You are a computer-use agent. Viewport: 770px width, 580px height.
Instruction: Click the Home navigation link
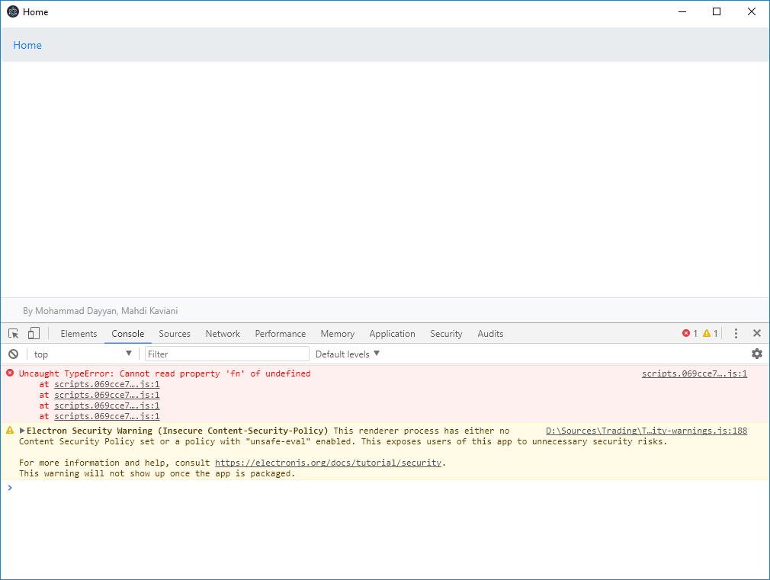[27, 45]
